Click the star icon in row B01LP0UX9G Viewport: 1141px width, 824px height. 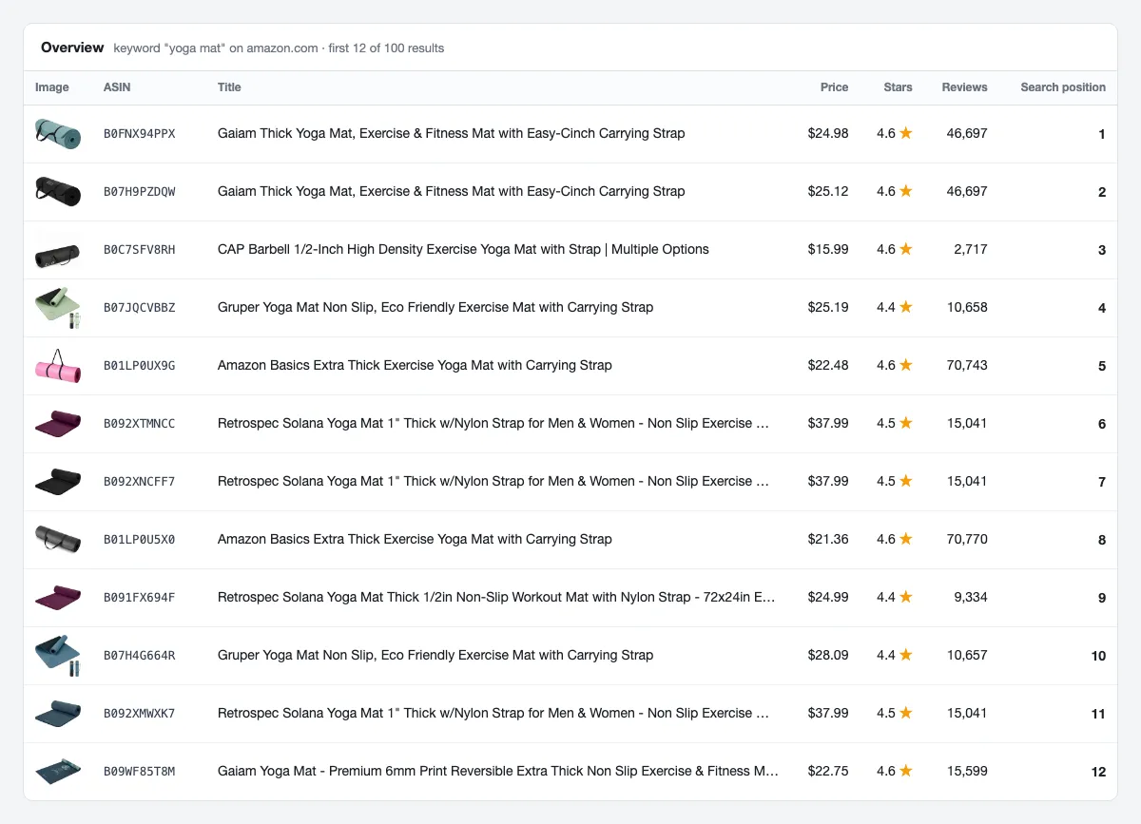906,365
